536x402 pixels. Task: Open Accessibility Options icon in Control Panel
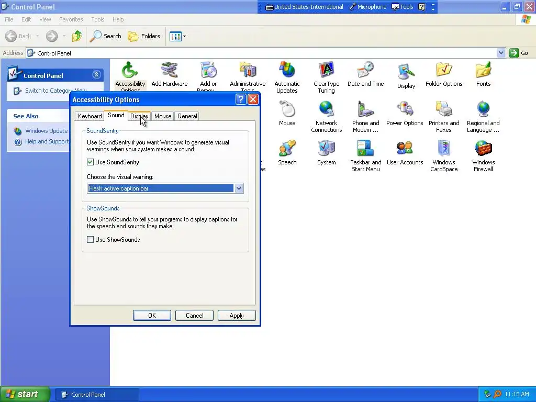pos(130,76)
